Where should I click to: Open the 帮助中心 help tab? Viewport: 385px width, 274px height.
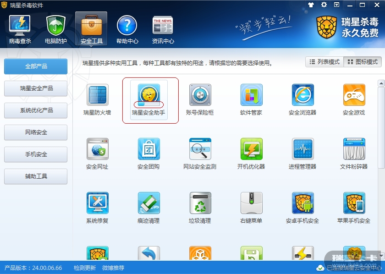(x=127, y=29)
